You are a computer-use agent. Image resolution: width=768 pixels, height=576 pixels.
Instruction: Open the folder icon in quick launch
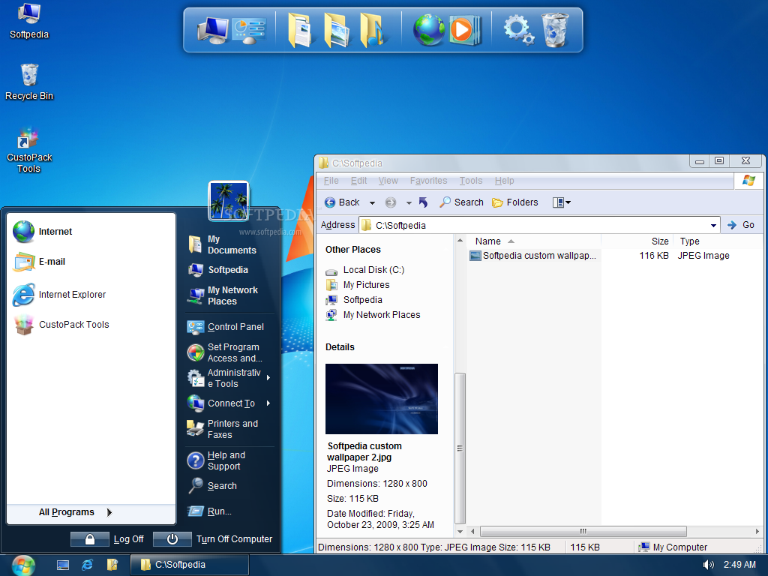(x=112, y=565)
